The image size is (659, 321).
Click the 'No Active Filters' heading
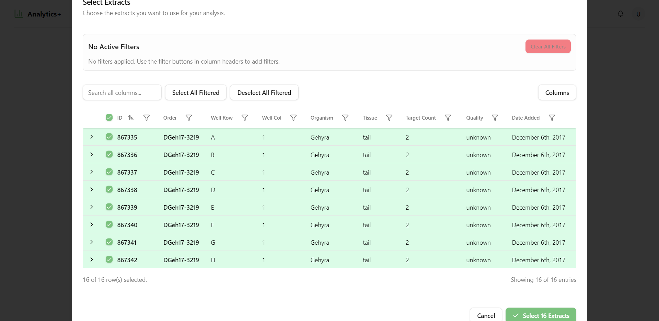pos(114,47)
